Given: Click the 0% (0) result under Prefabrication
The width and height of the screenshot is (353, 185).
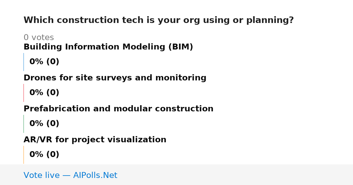Looking at the screenshot, I should pyautogui.click(x=44, y=124).
